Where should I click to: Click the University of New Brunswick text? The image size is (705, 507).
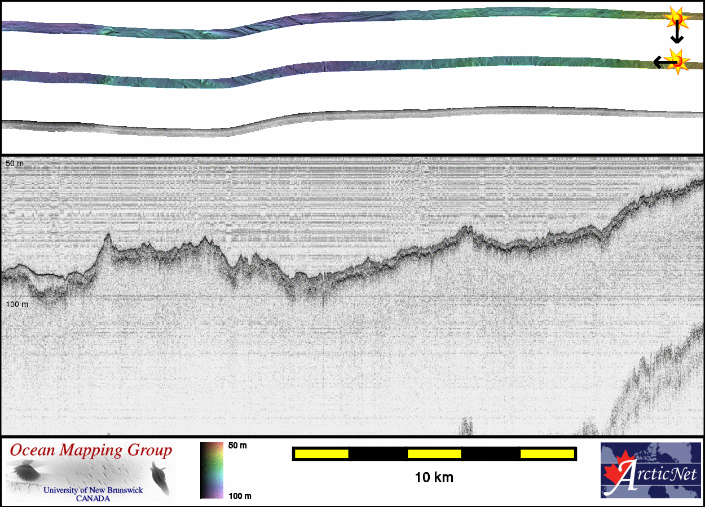93,490
